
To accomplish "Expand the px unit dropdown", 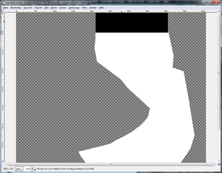I will pos(19,169).
